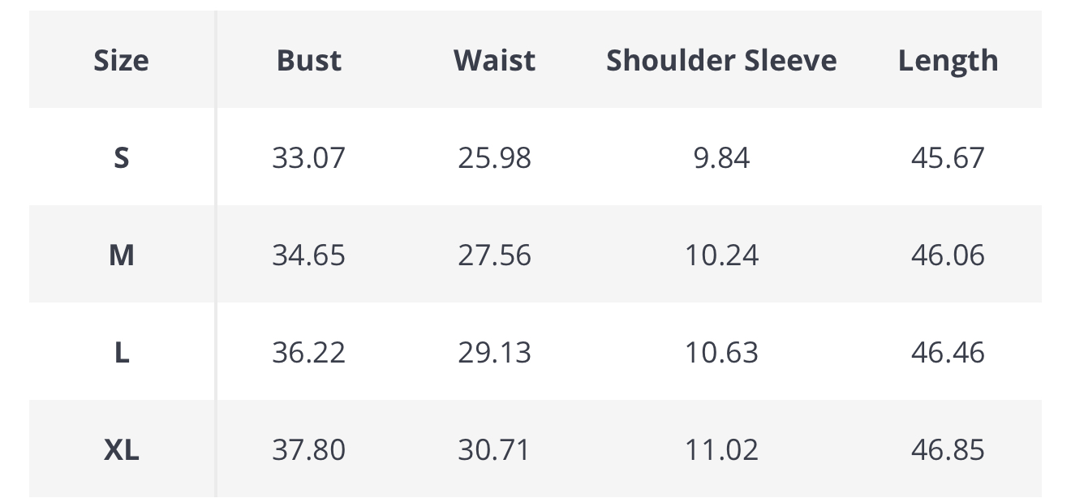The height and width of the screenshot is (498, 1071).
Task: Click shoulder sleeve value 9.84
Action: pyautogui.click(x=721, y=157)
